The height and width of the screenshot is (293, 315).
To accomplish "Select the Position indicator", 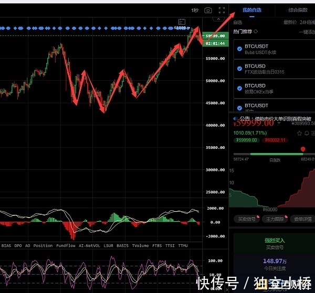I will [x=43, y=246].
